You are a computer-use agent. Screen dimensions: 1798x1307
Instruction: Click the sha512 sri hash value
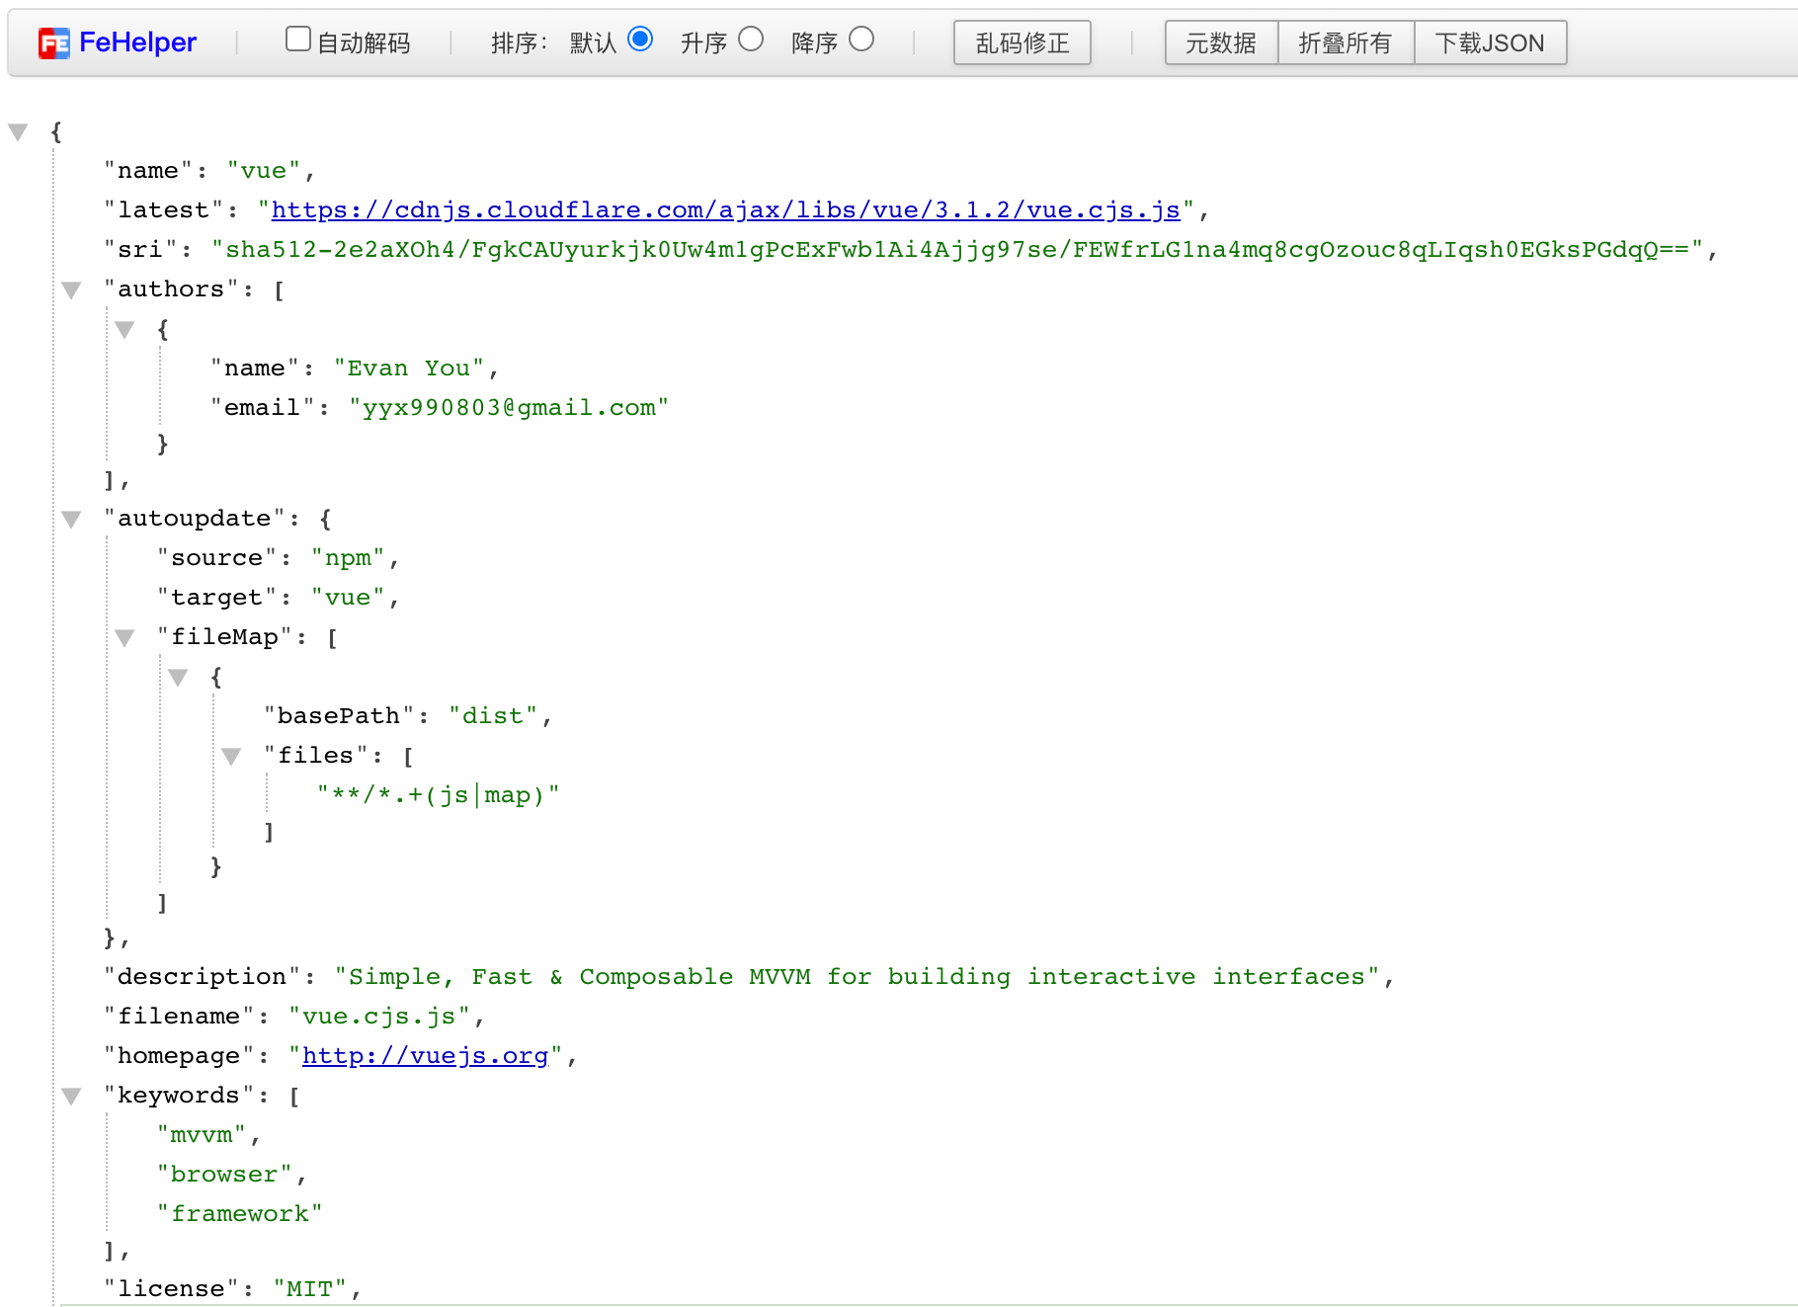[x=957, y=250]
